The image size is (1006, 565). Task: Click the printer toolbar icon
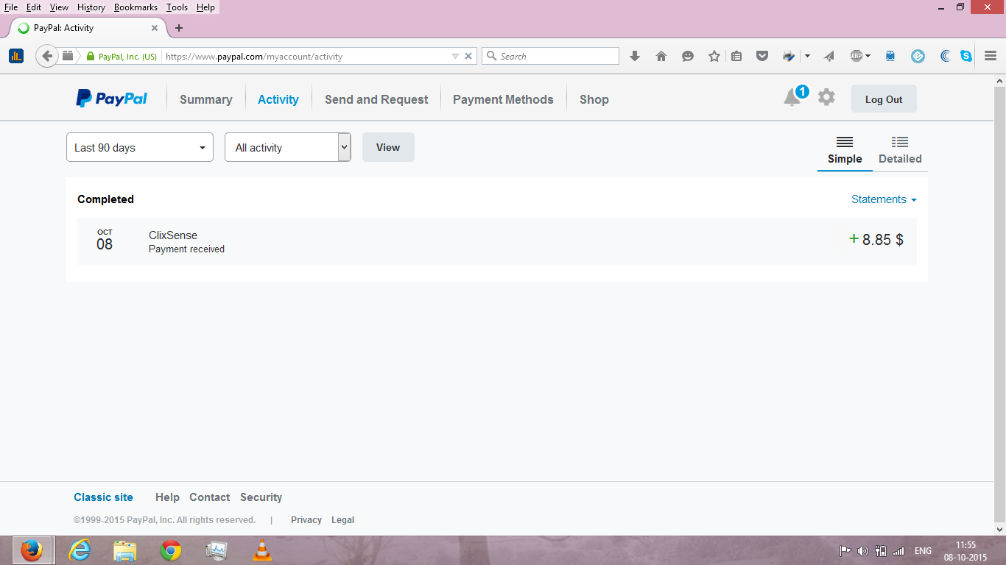[x=789, y=56]
